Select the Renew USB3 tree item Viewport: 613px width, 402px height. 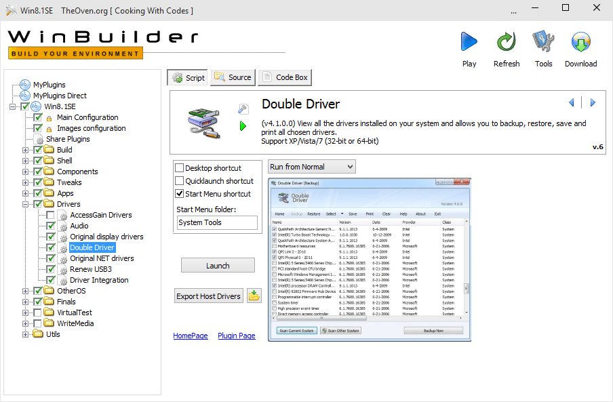pos(91,269)
